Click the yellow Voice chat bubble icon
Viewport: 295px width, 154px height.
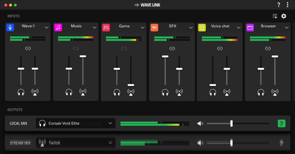tap(202, 28)
